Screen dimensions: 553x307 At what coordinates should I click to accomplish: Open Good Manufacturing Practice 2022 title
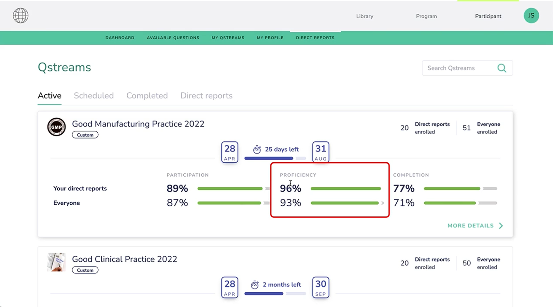tap(138, 124)
